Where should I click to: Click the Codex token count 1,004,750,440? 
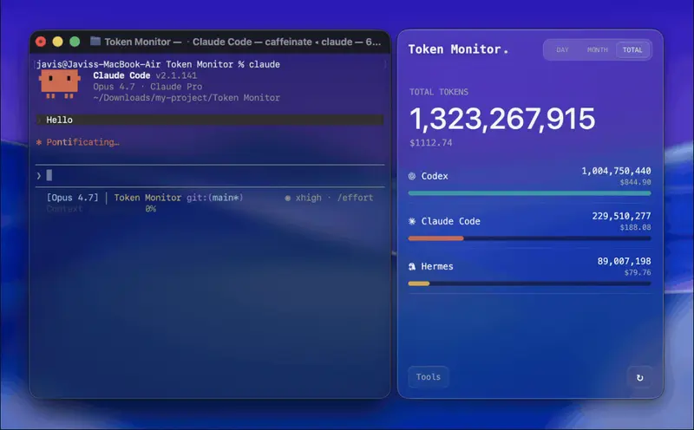(616, 171)
